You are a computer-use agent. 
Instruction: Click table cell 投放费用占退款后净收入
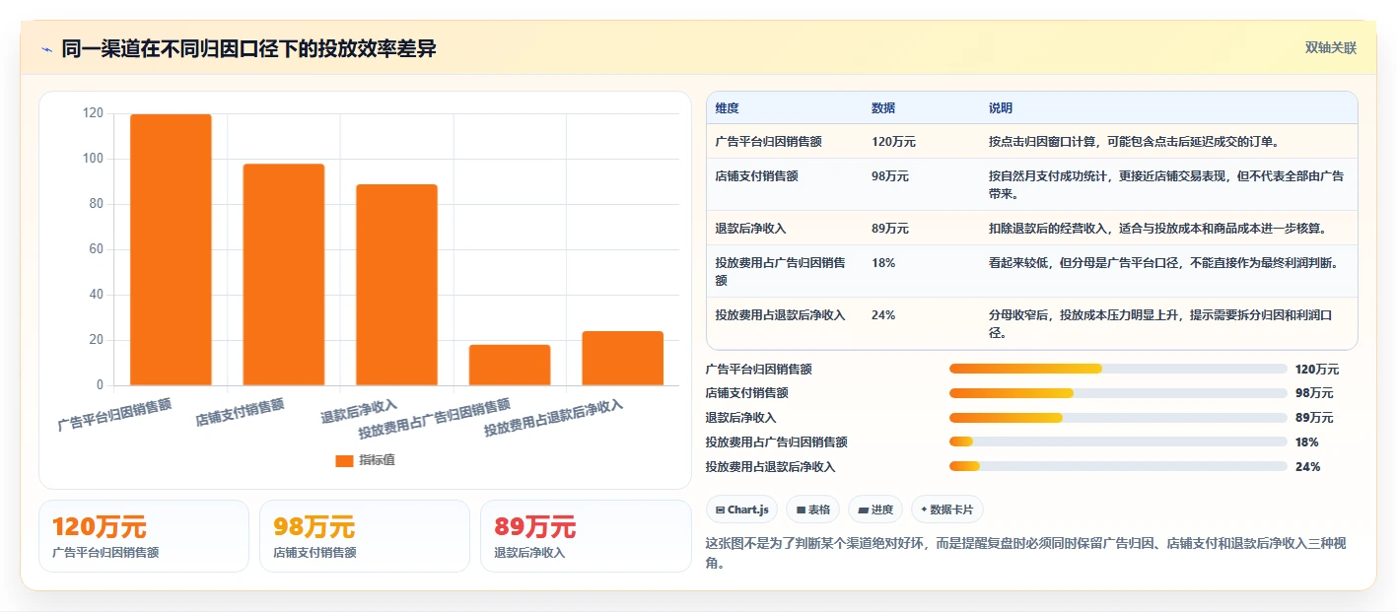[781, 315]
